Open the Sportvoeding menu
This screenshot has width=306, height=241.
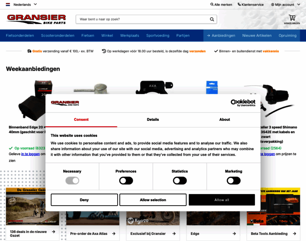pyautogui.click(x=158, y=35)
